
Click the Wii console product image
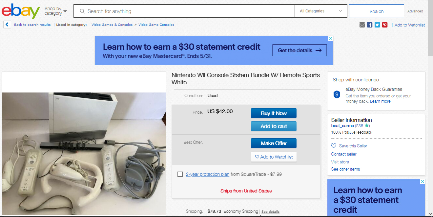84,154
